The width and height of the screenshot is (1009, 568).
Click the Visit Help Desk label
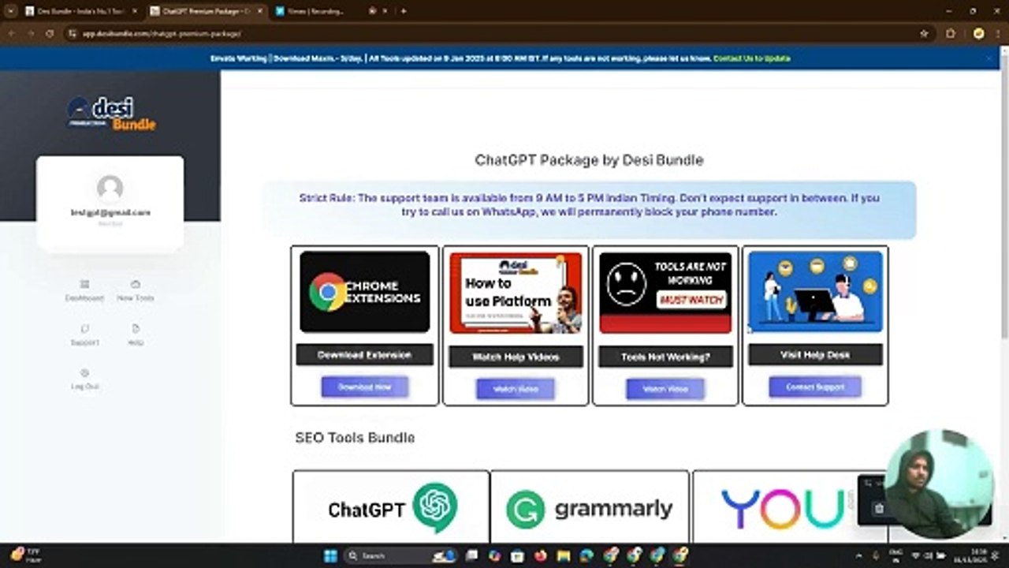click(x=815, y=355)
